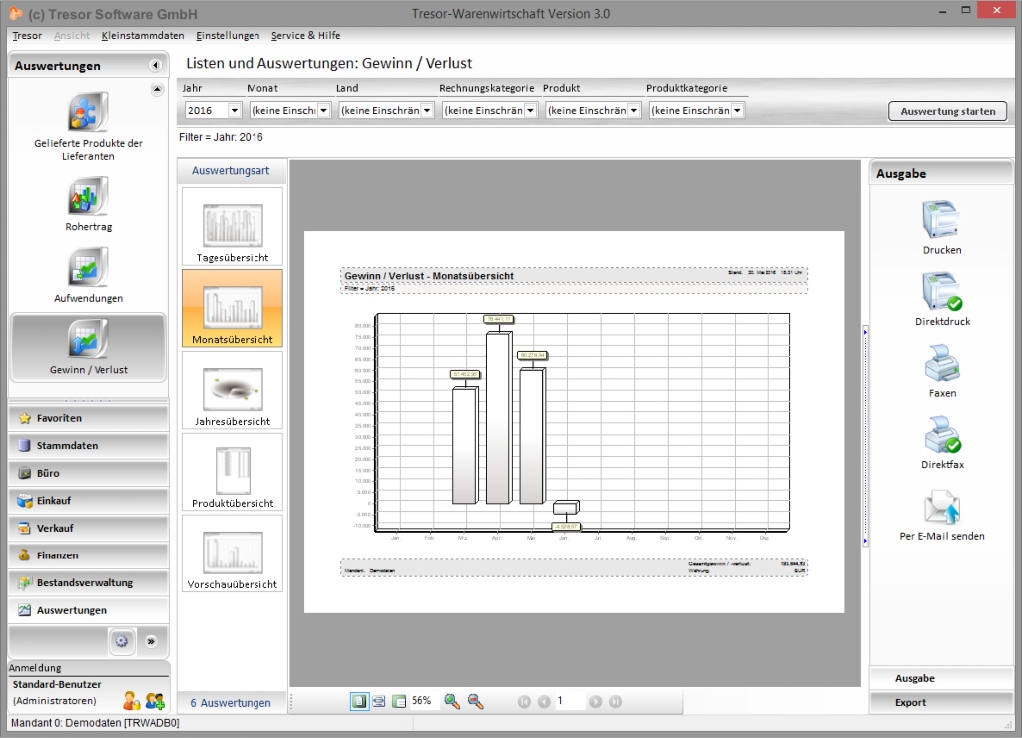1022x738 pixels.
Task: Click the zoom in magnifier icon
Action: (452, 701)
